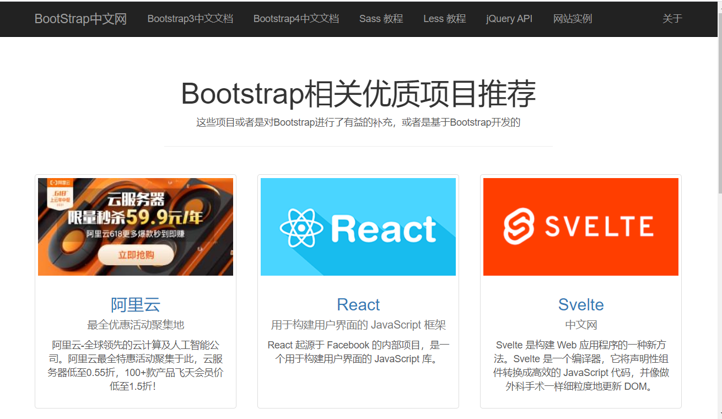Click the orange Svelte banner image
The width and height of the screenshot is (722, 419).
pos(580,226)
